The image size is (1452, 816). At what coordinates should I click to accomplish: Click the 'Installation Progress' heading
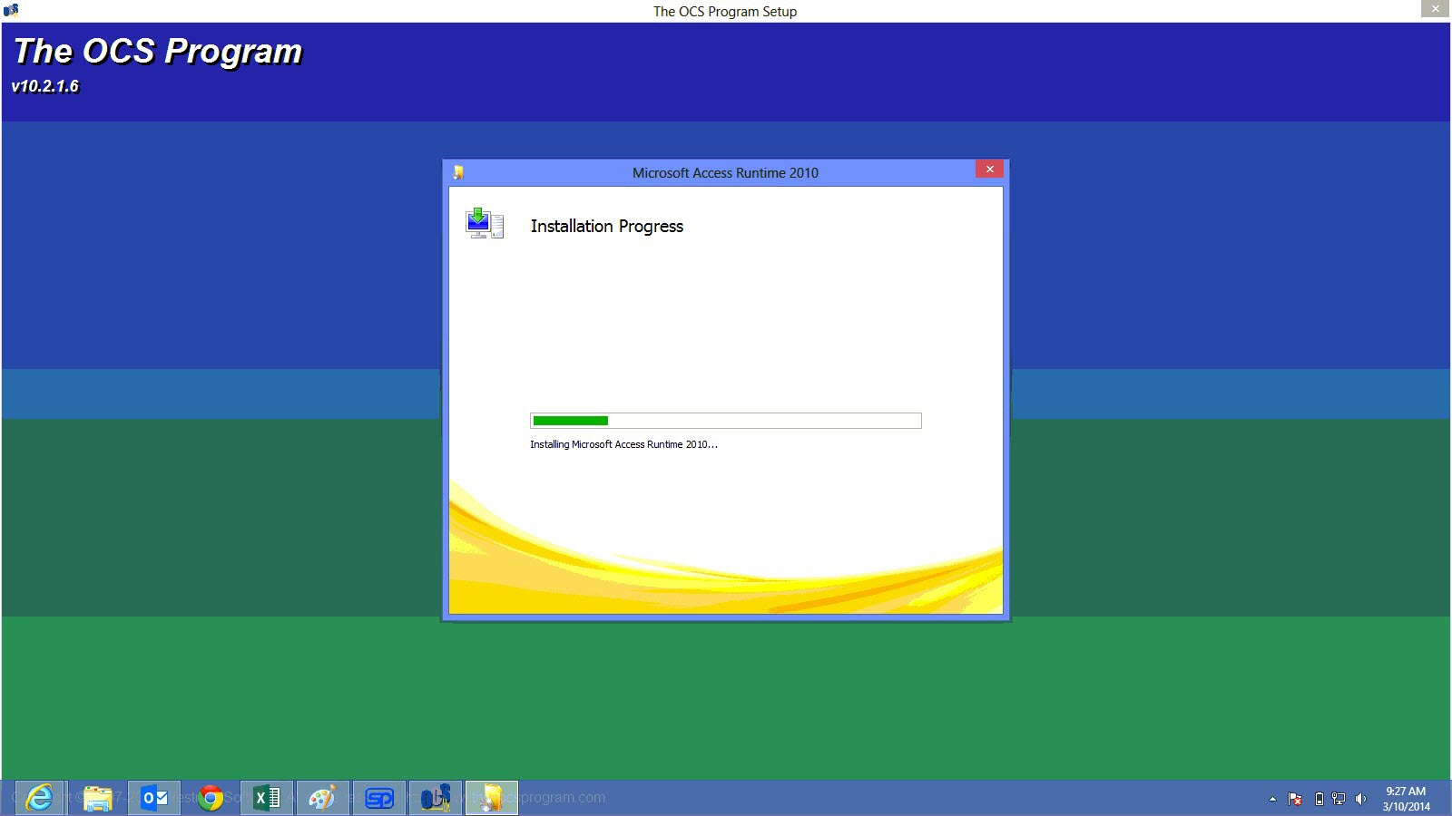coord(607,226)
